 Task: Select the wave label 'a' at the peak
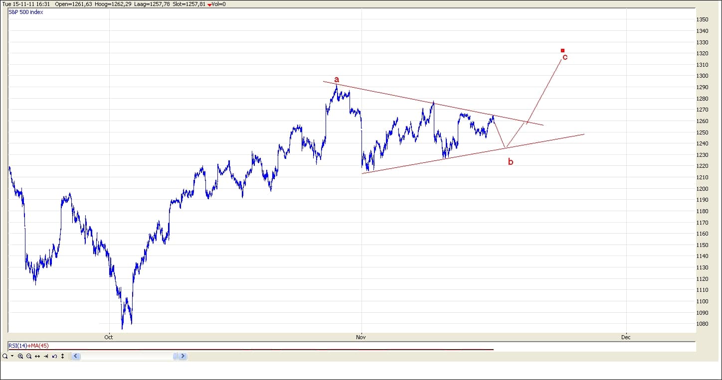point(337,79)
